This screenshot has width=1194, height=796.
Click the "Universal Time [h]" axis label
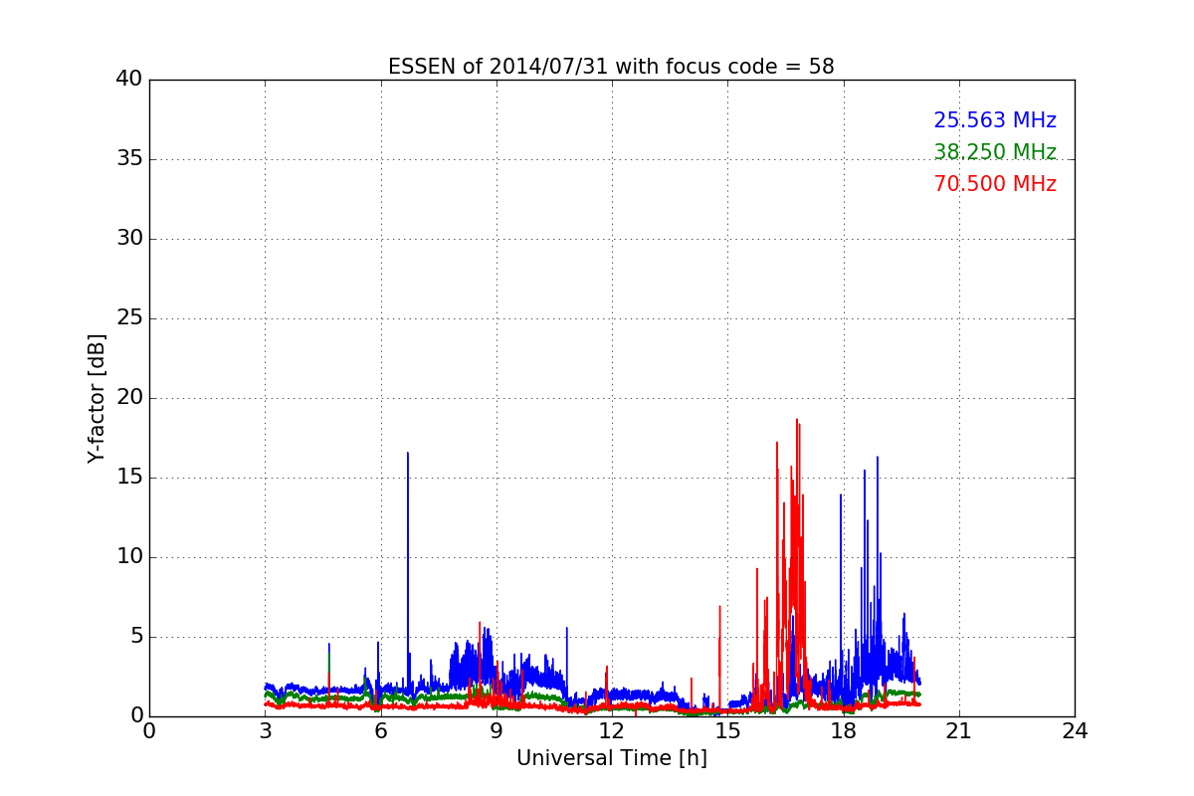pyautogui.click(x=612, y=758)
